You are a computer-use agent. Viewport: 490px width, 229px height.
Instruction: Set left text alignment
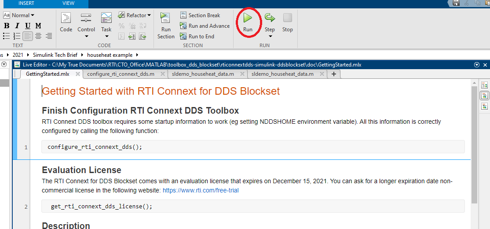28,36
